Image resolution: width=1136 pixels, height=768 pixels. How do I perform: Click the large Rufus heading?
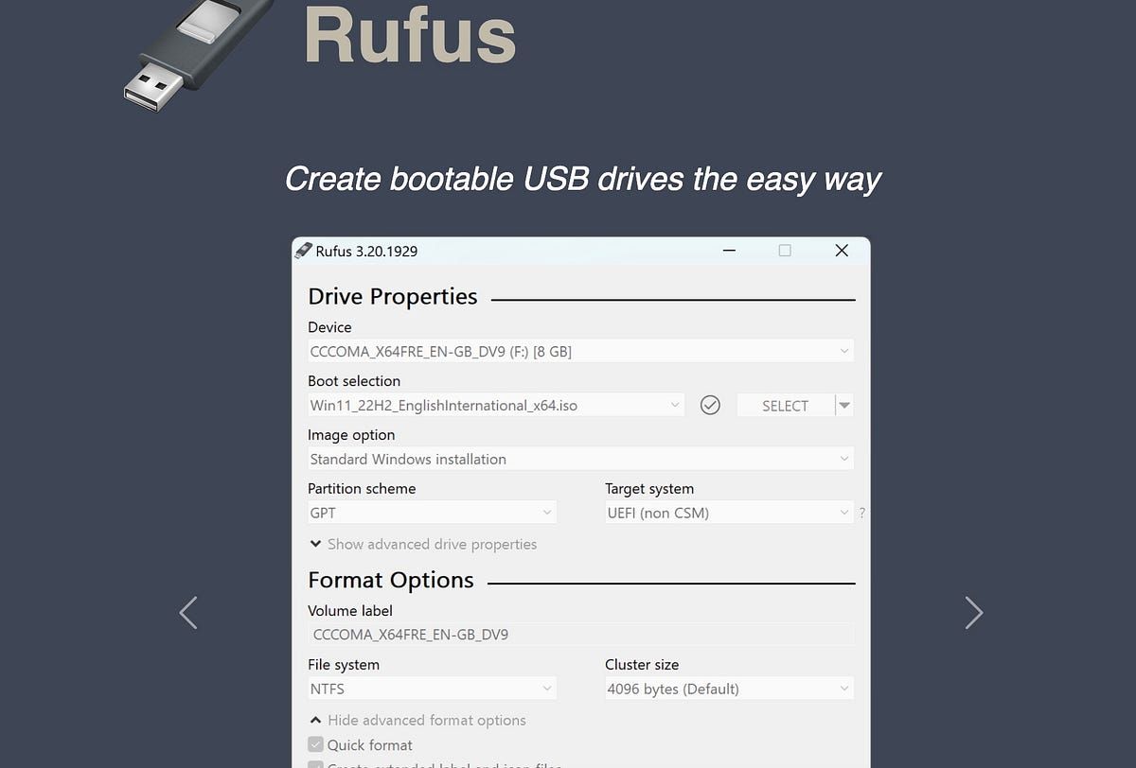(x=410, y=35)
